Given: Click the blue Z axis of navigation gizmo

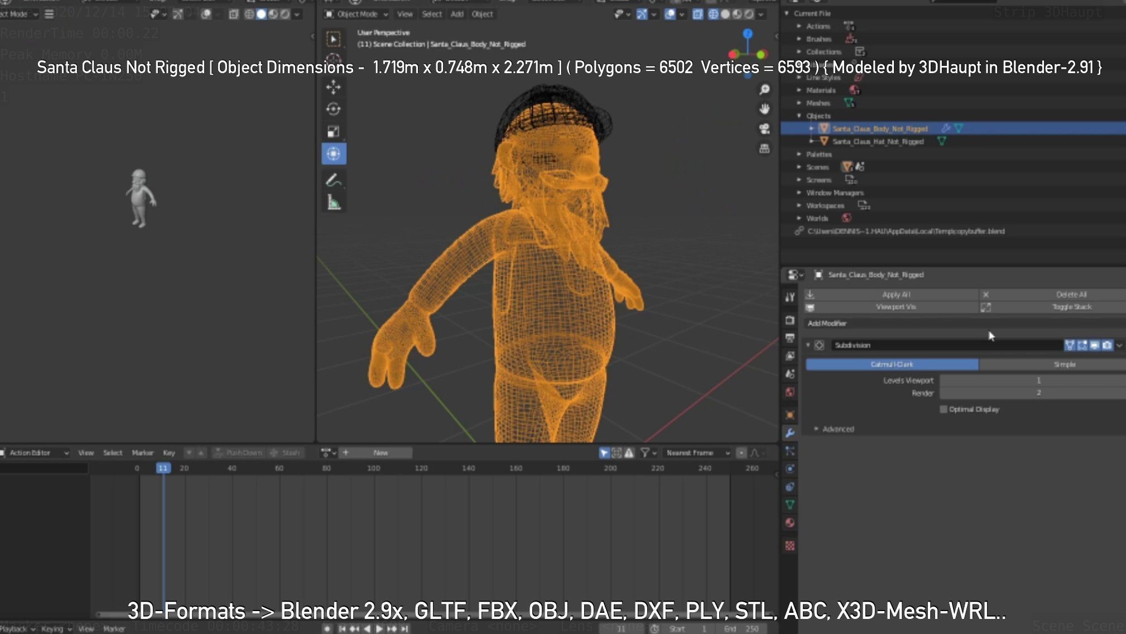Looking at the screenshot, I should pyautogui.click(x=748, y=33).
